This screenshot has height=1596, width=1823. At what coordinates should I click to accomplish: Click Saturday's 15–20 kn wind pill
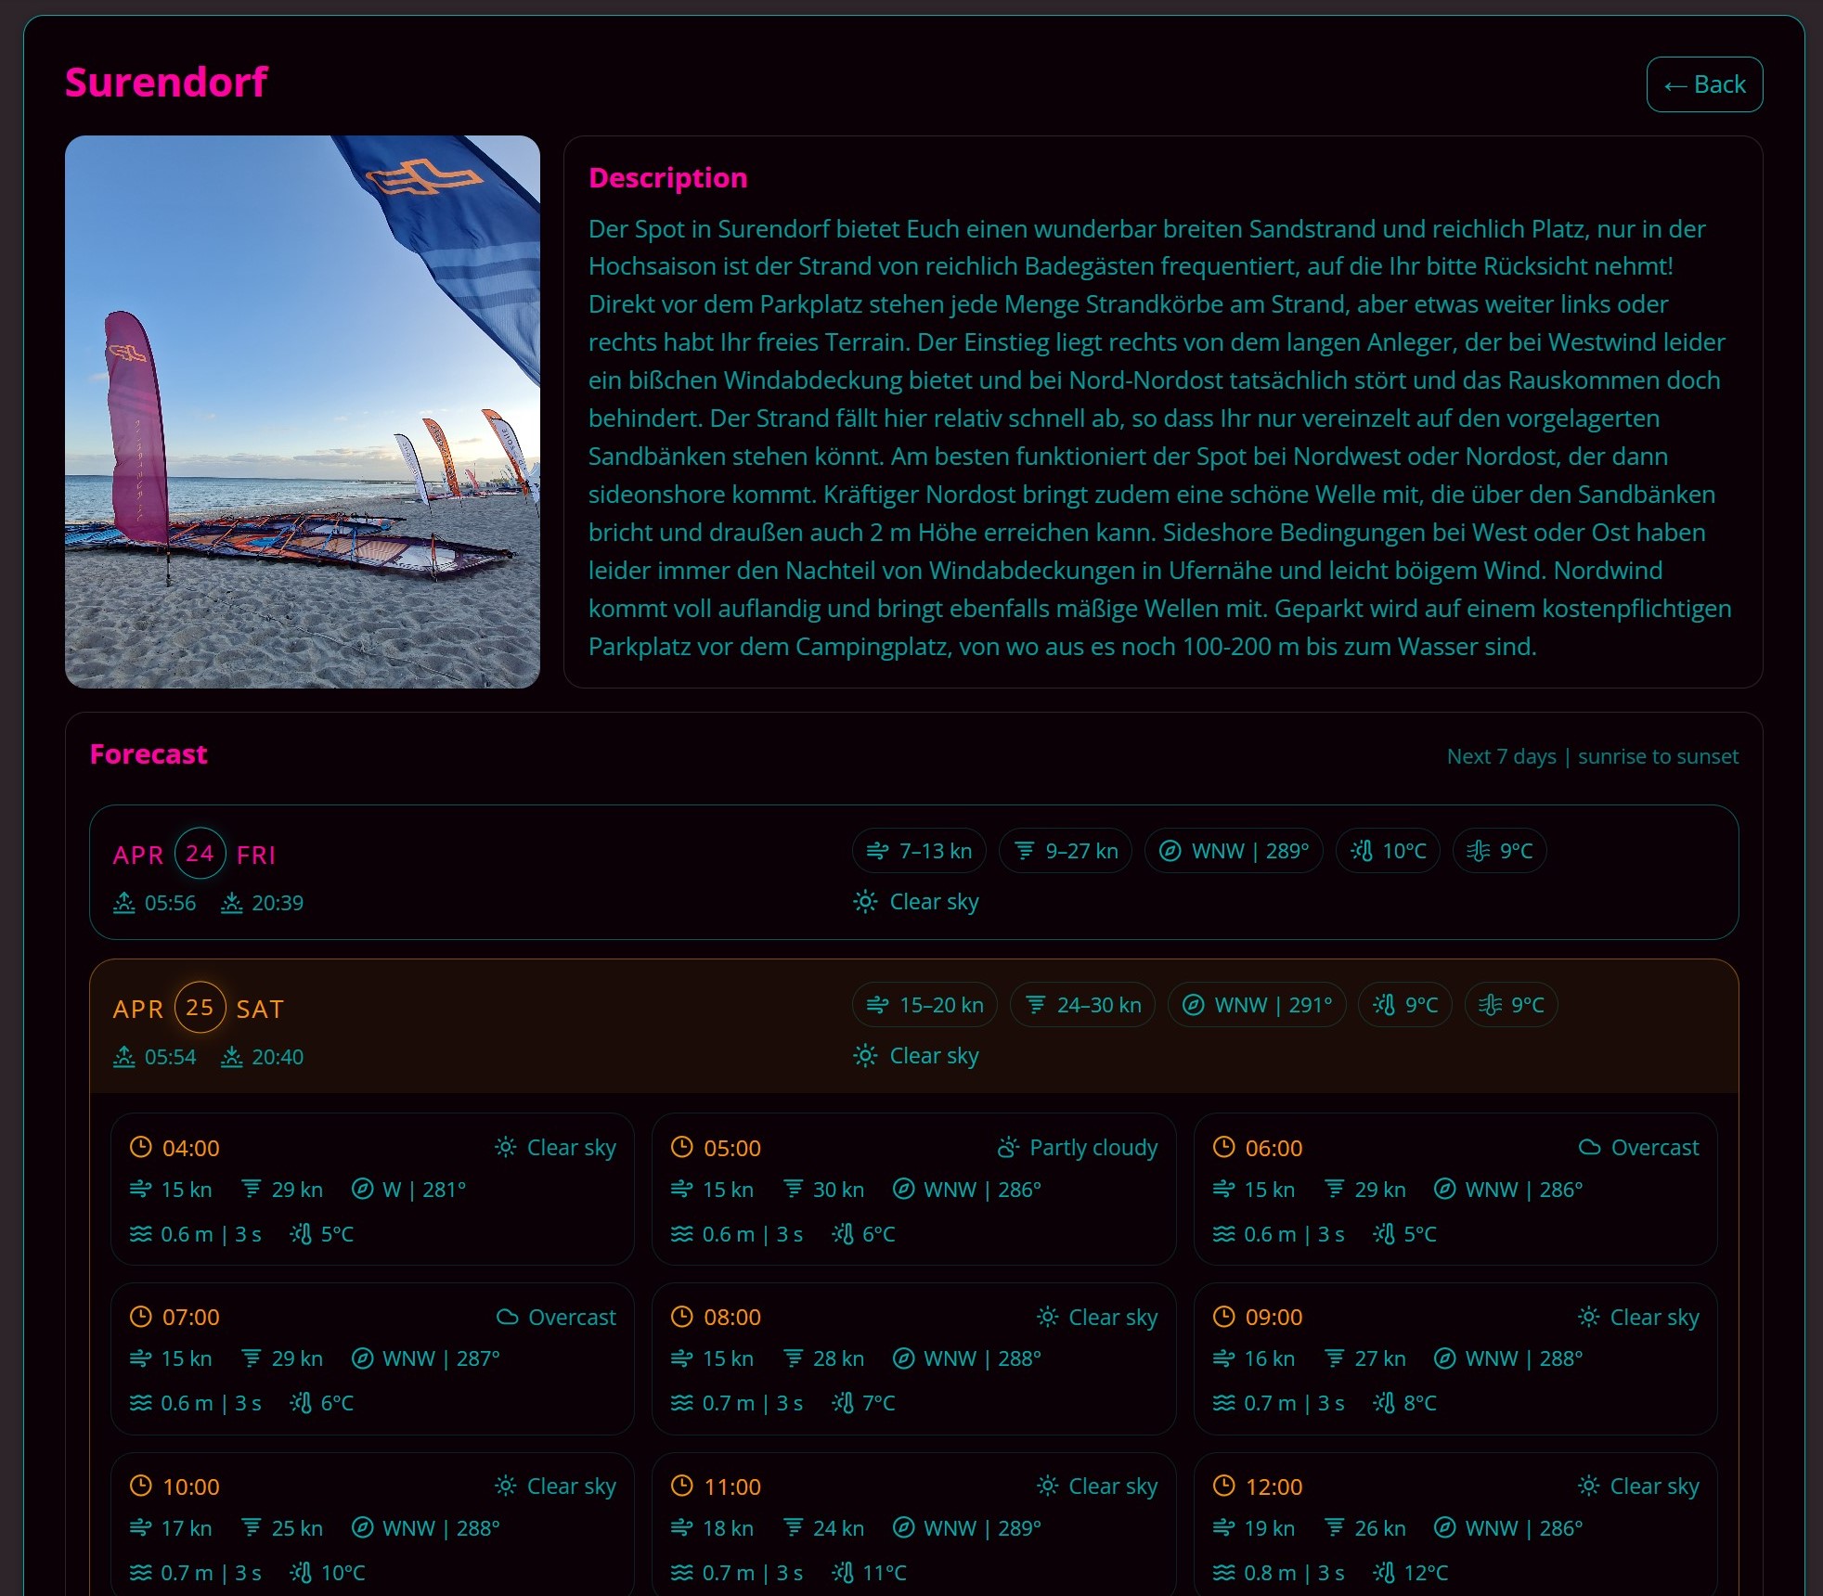pyautogui.click(x=924, y=1005)
